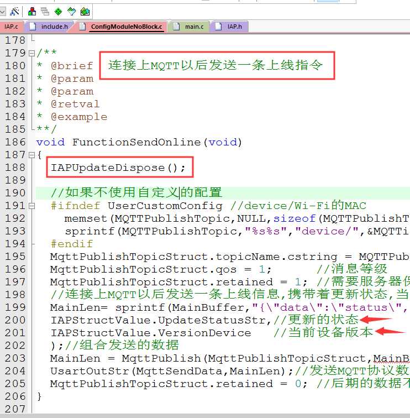Open Manage Run-Time Environment green diamond icon
The width and height of the screenshot is (410, 418).
pos(58,12)
